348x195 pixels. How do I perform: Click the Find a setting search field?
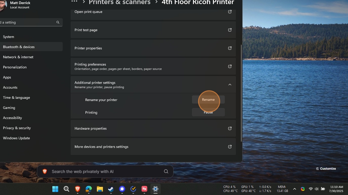(31, 22)
